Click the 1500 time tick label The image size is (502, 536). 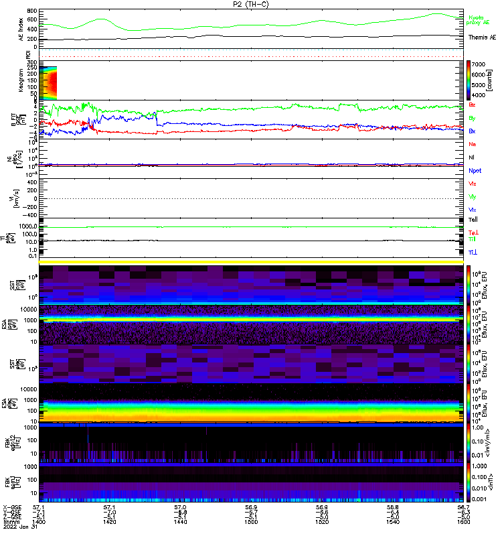point(252,523)
